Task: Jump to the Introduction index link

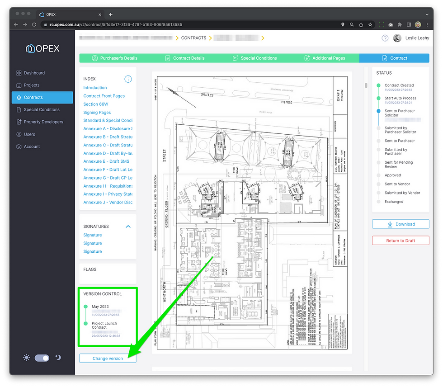Action: 95,88
